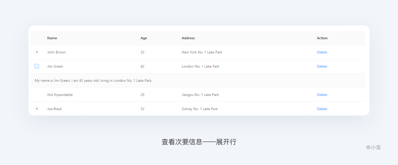
Task: Click the Sidney No. 1 Lake Park address
Action: 200,109
